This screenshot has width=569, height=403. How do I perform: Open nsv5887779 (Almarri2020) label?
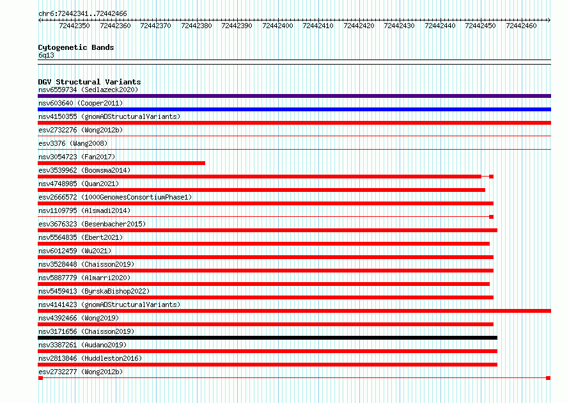pos(84,278)
